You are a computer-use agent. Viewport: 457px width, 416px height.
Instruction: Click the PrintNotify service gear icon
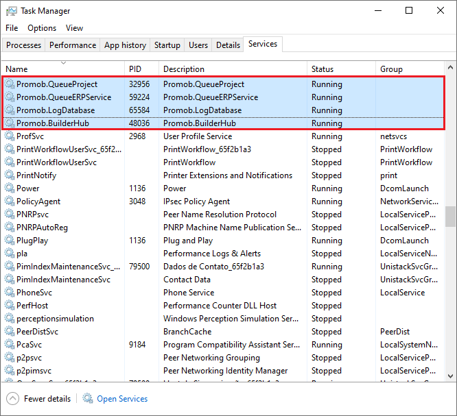pyautogui.click(x=10, y=175)
